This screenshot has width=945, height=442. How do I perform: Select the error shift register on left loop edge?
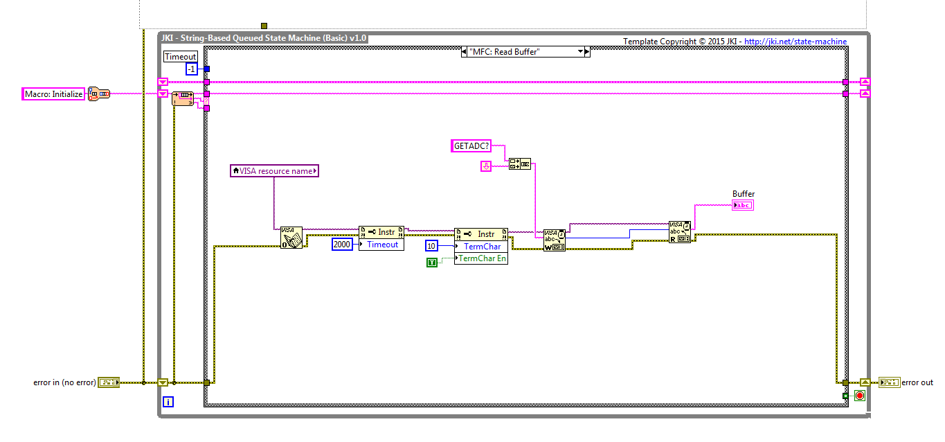tap(163, 382)
